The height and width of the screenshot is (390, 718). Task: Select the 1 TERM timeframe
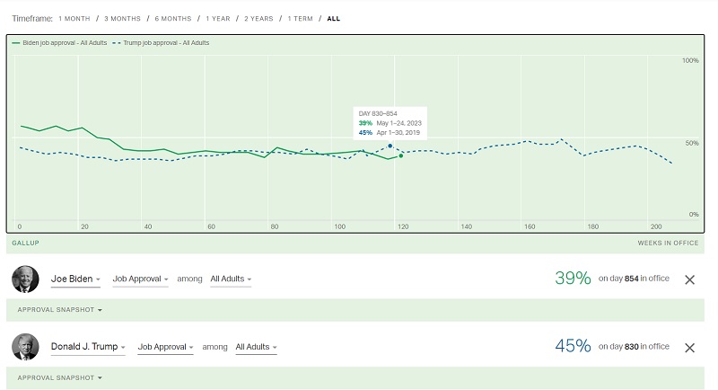tap(300, 19)
